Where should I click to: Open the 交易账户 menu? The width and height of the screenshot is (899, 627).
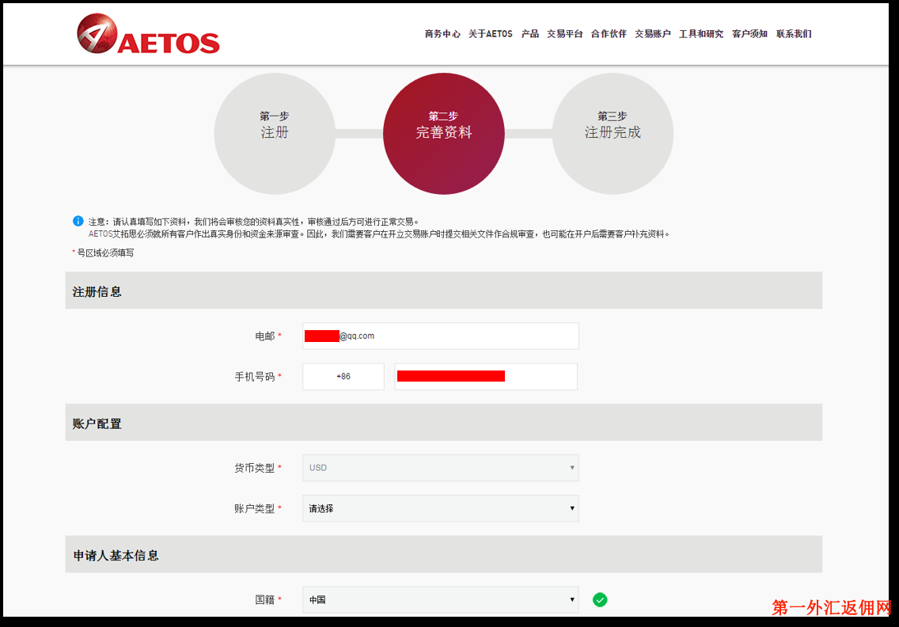point(652,34)
